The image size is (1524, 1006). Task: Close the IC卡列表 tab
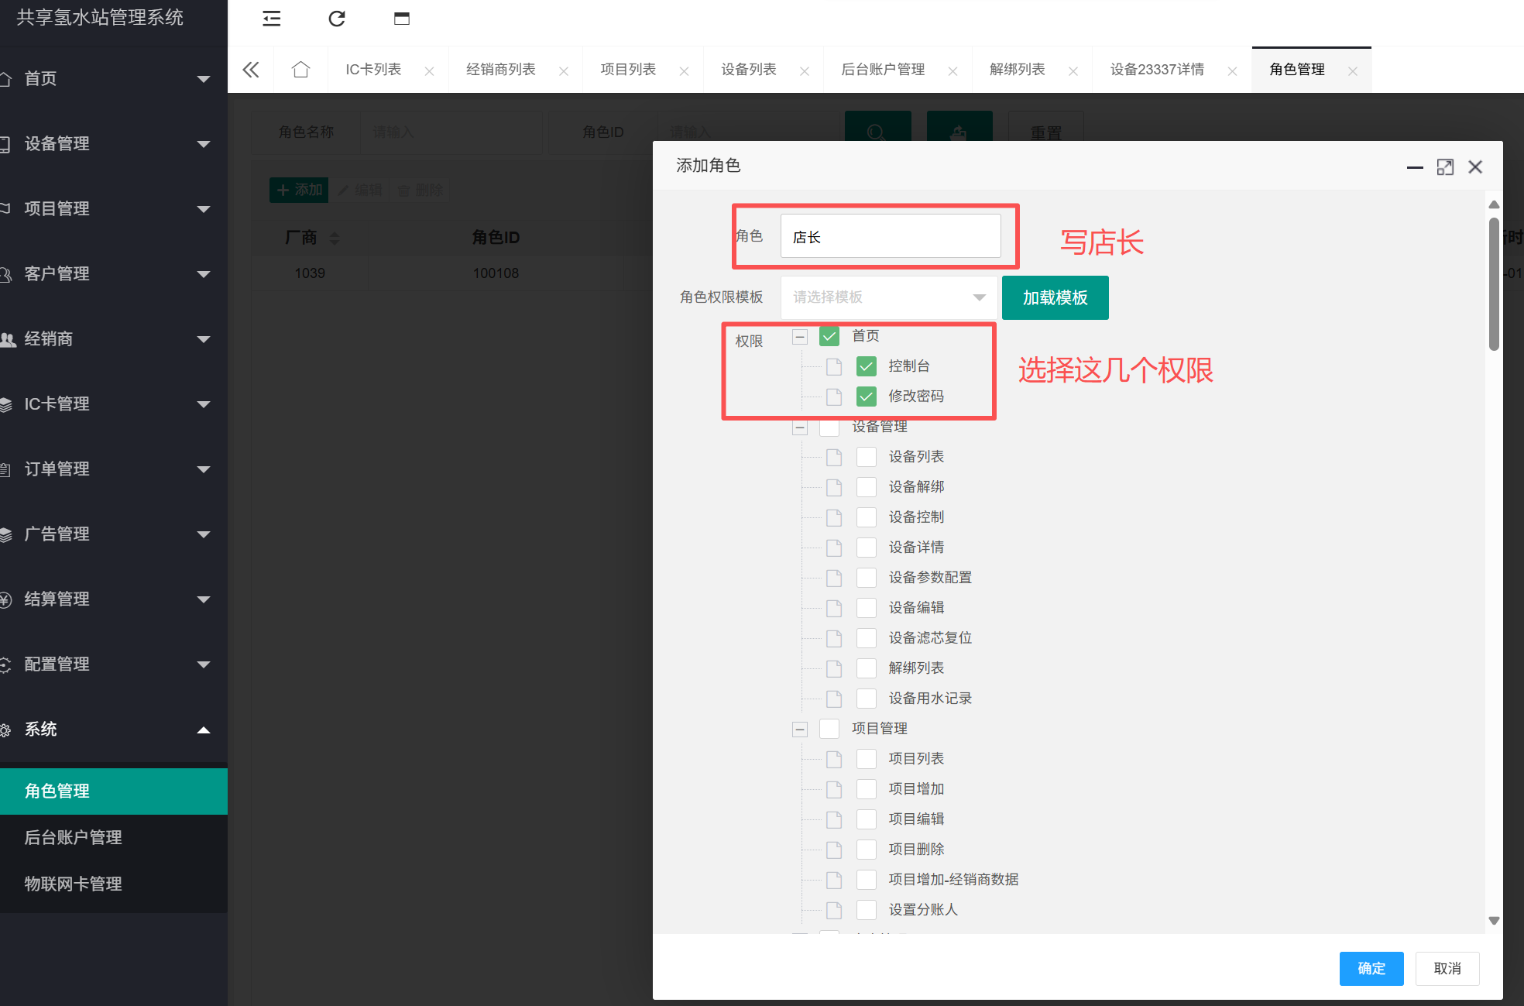coord(429,71)
